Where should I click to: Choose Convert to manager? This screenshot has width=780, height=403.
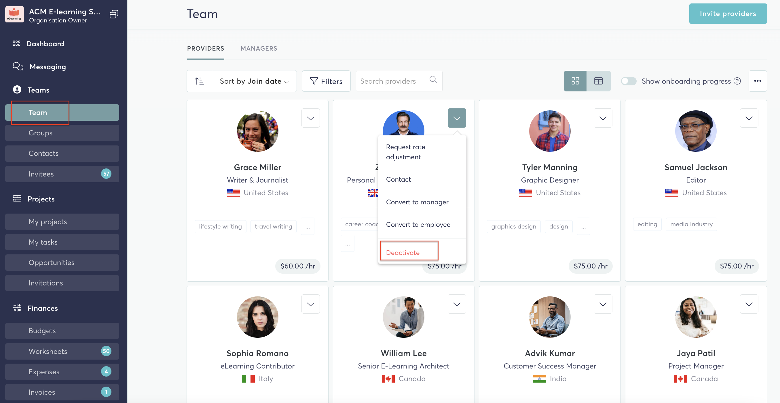[422, 202]
